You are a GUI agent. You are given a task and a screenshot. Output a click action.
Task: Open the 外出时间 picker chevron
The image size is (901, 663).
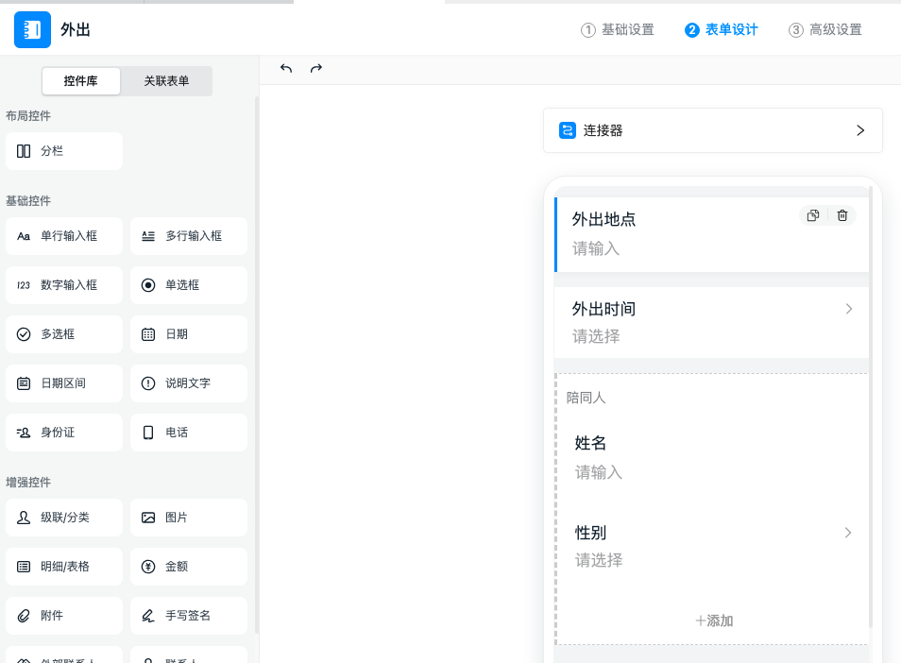pyautogui.click(x=849, y=309)
